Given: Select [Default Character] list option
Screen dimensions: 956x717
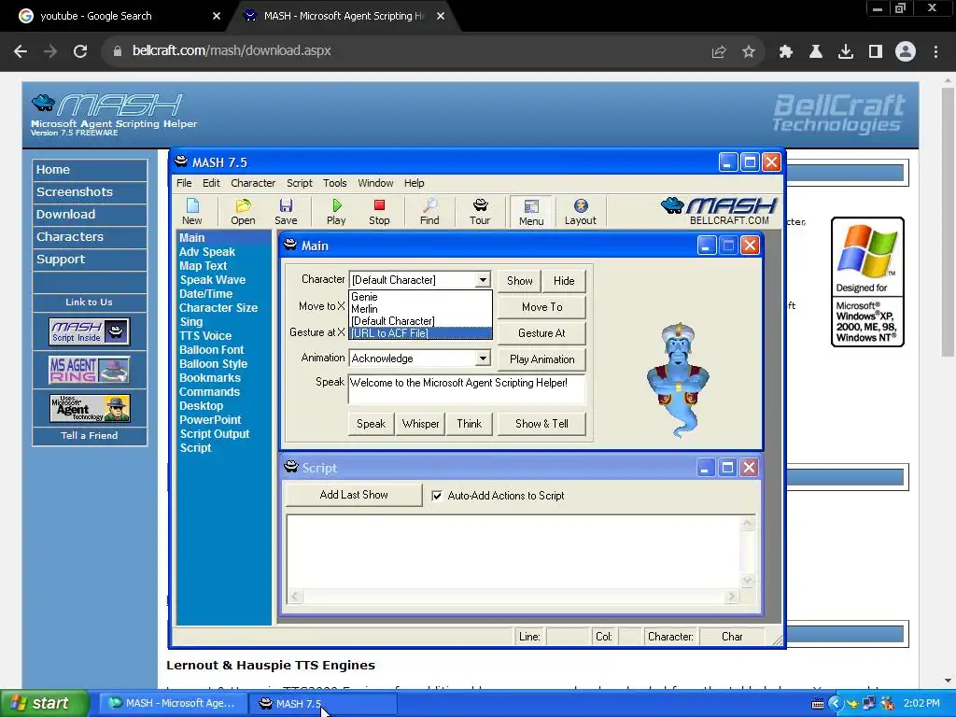Looking at the screenshot, I should click(420, 321).
